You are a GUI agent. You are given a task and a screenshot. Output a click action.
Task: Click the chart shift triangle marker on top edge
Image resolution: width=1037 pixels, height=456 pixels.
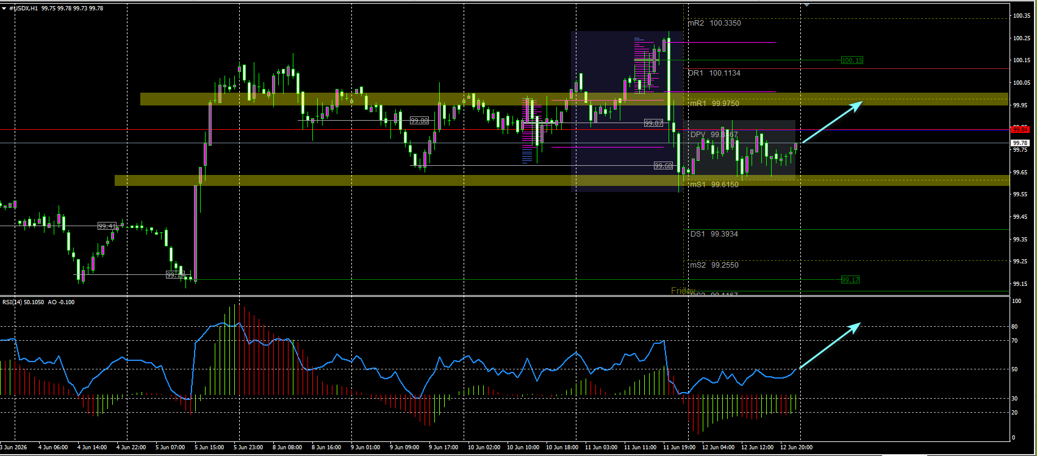tap(807, 5)
